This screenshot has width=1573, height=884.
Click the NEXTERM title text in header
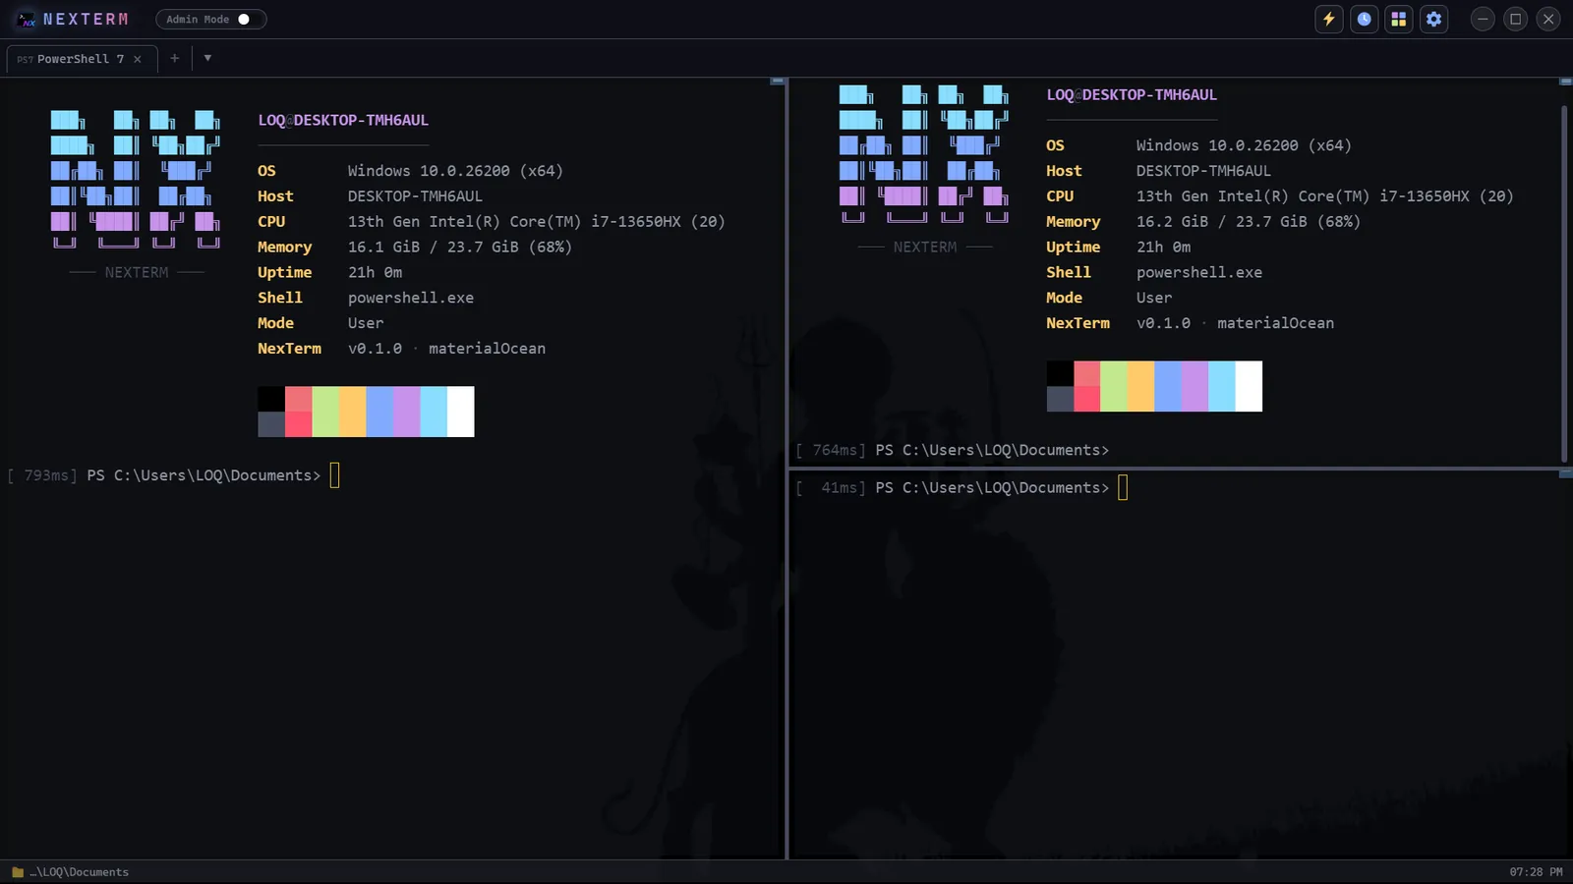click(x=86, y=19)
